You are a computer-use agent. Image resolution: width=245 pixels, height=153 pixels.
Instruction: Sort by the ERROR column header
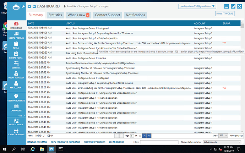click(x=227, y=23)
